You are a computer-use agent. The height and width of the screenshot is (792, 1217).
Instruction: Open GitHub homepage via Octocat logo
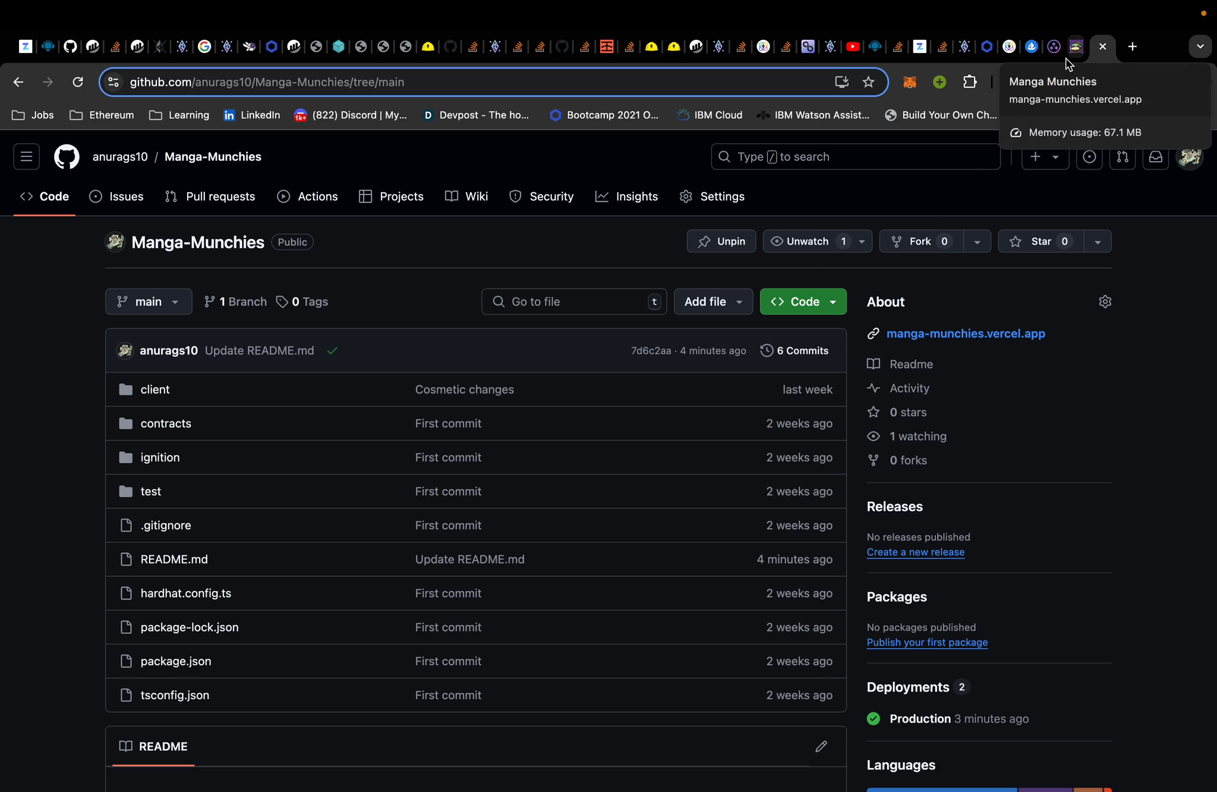[67, 157]
